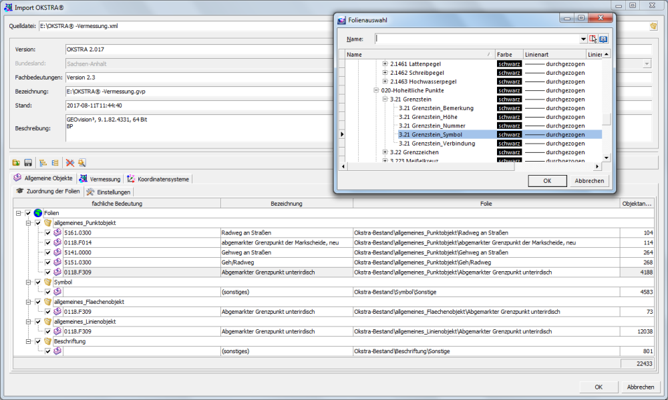
Task: Toggle the allgemeines_Linienobjekt checkbox
Action: pos(38,322)
